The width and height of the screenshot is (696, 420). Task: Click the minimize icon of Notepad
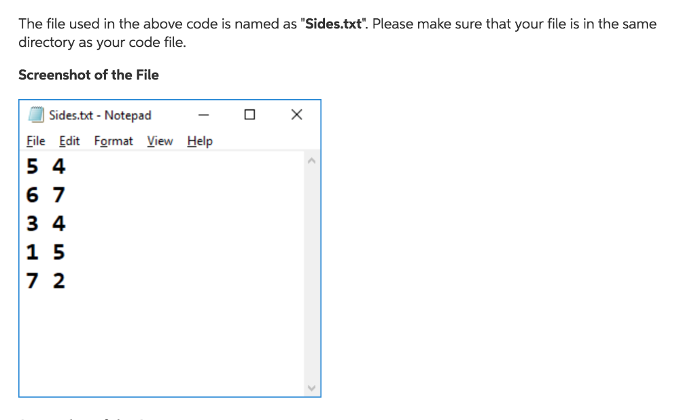tap(203, 115)
